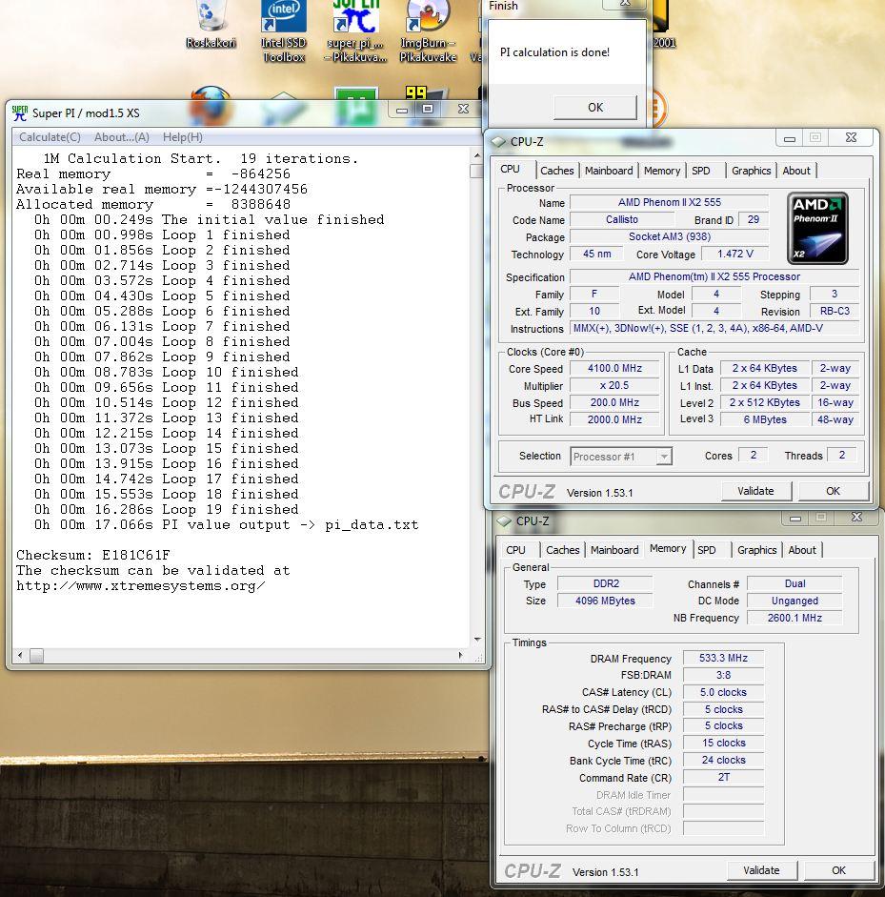The height and width of the screenshot is (897, 885).
Task: Click the memory Type value DDR2
Action: [606, 583]
